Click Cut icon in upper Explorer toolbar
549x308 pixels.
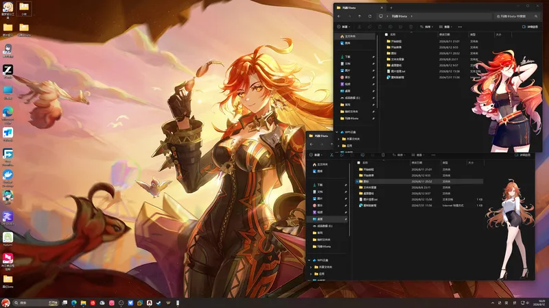(x=359, y=27)
